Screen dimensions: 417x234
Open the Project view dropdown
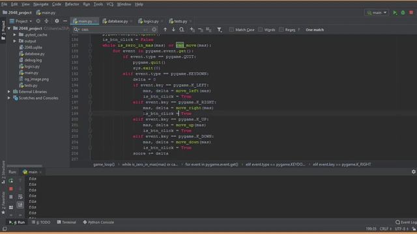(21, 21)
